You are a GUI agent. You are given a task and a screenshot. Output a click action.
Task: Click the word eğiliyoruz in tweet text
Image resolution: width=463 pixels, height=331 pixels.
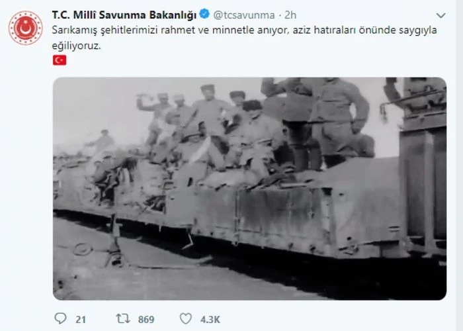pyautogui.click(x=76, y=46)
